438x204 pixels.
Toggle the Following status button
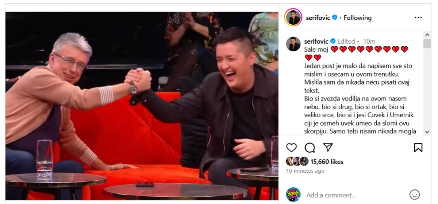click(357, 17)
